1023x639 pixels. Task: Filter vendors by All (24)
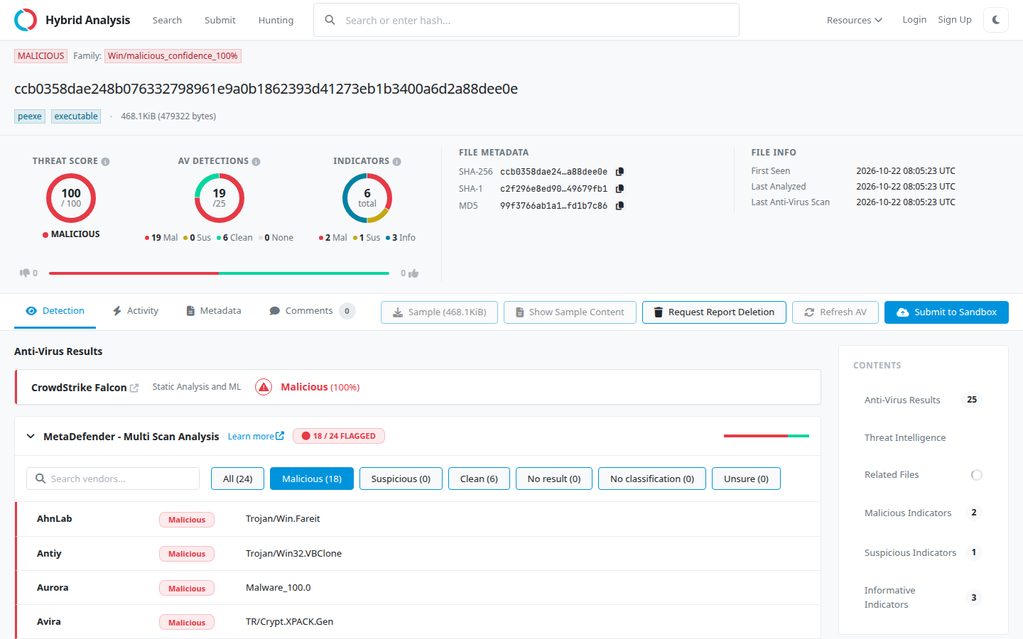237,479
